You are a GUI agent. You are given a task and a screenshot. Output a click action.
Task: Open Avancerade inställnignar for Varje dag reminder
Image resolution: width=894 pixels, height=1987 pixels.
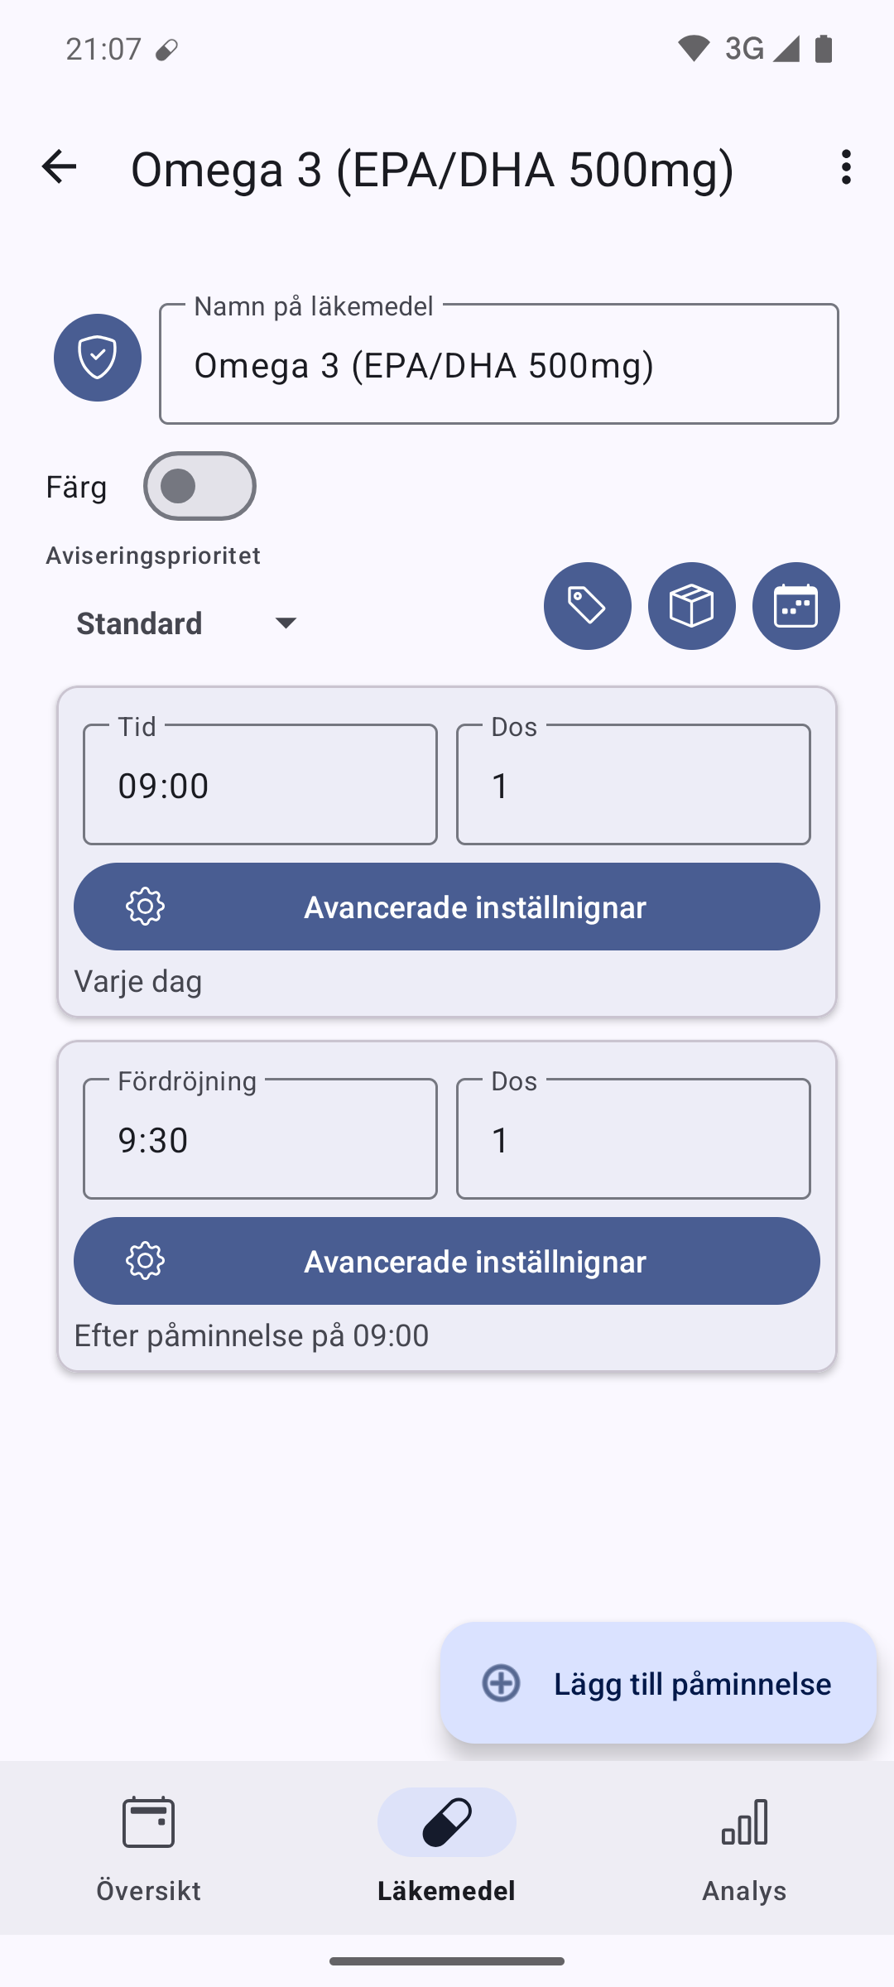tap(474, 907)
